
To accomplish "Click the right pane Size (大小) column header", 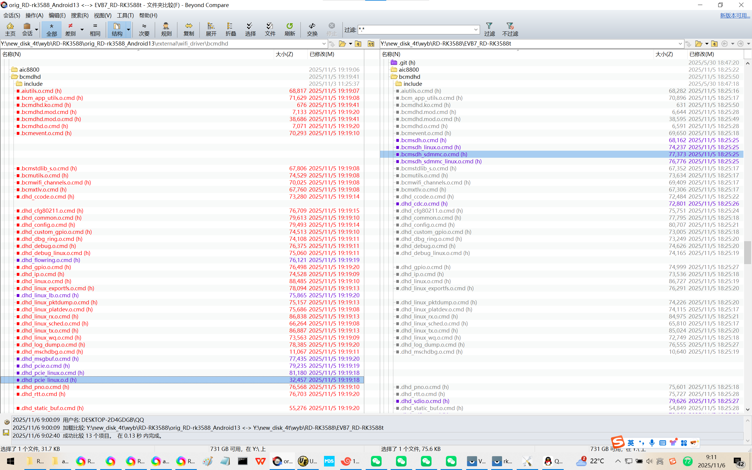I will point(664,54).
